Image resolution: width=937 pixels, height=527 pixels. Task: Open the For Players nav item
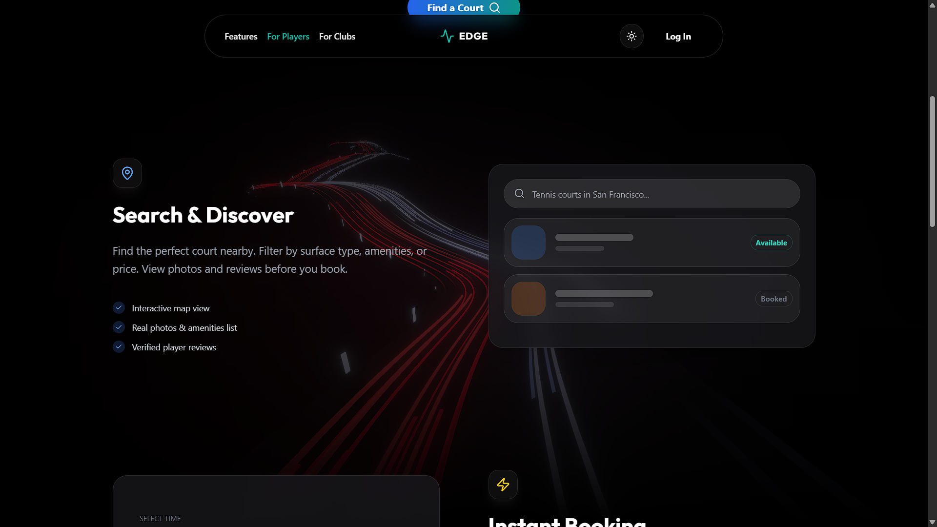pos(288,37)
